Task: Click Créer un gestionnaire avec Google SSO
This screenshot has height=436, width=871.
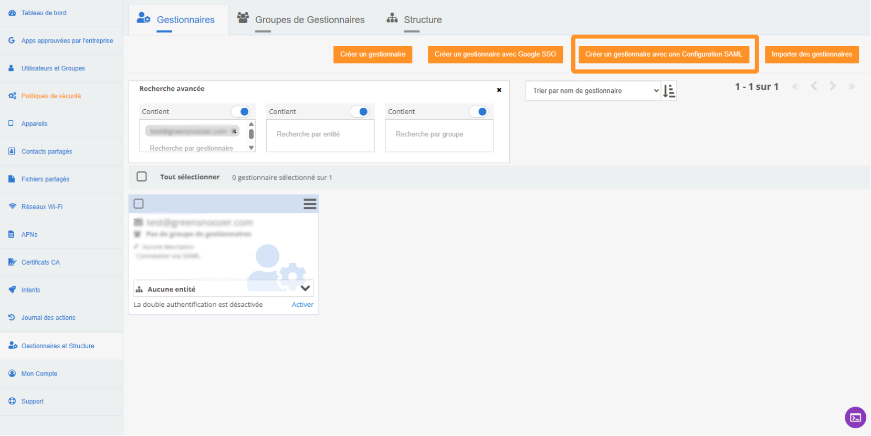Action: (495, 55)
